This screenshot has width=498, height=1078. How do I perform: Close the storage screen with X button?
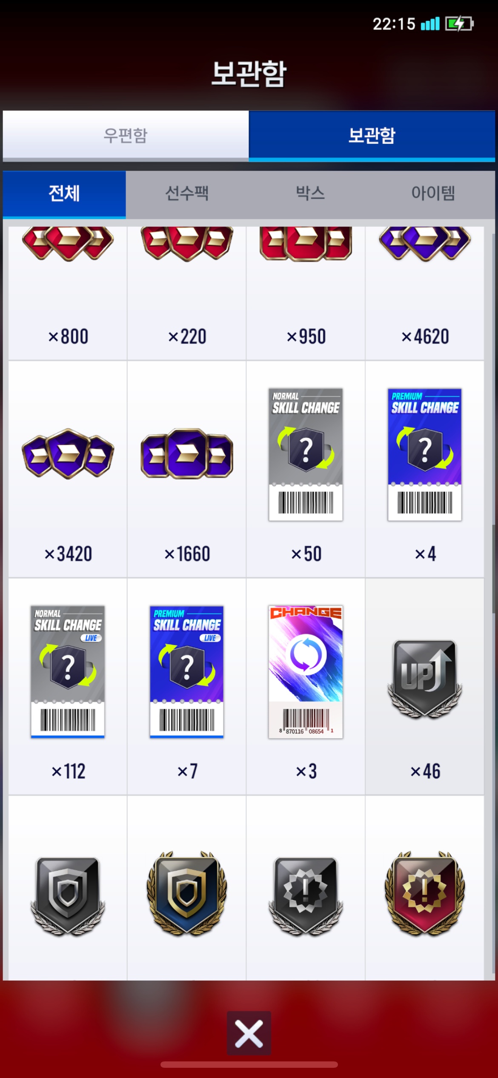(249, 1033)
